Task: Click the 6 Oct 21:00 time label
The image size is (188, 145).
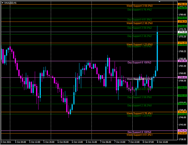Action: (x=91, y=142)
